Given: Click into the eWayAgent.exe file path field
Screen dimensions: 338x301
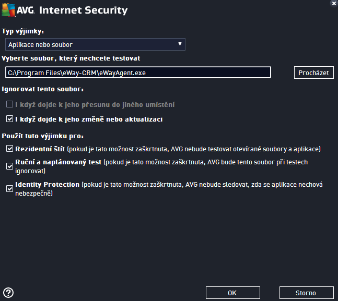Looking at the screenshot, I should tap(138, 73).
